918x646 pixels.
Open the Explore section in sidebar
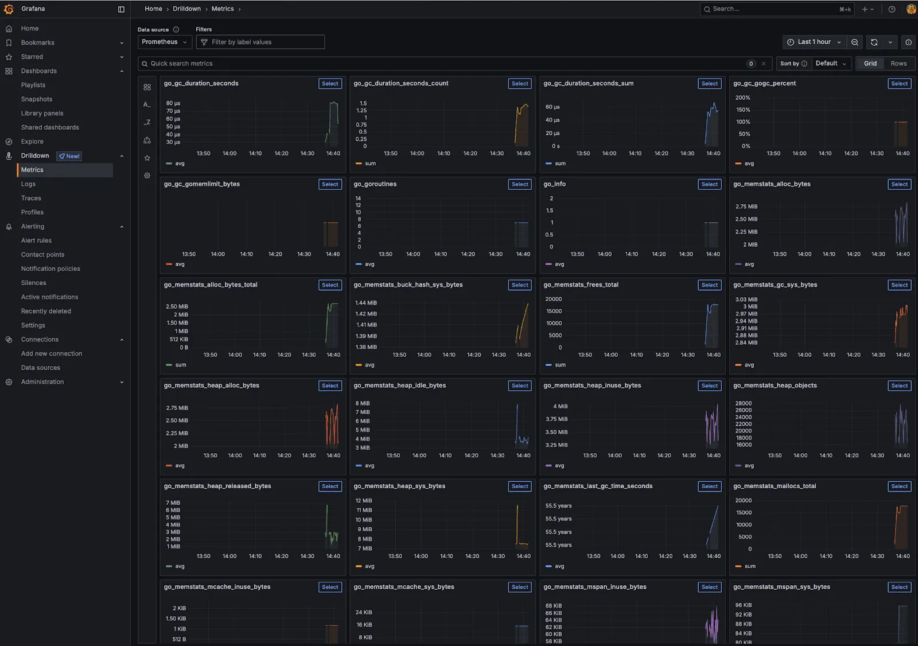[33, 141]
